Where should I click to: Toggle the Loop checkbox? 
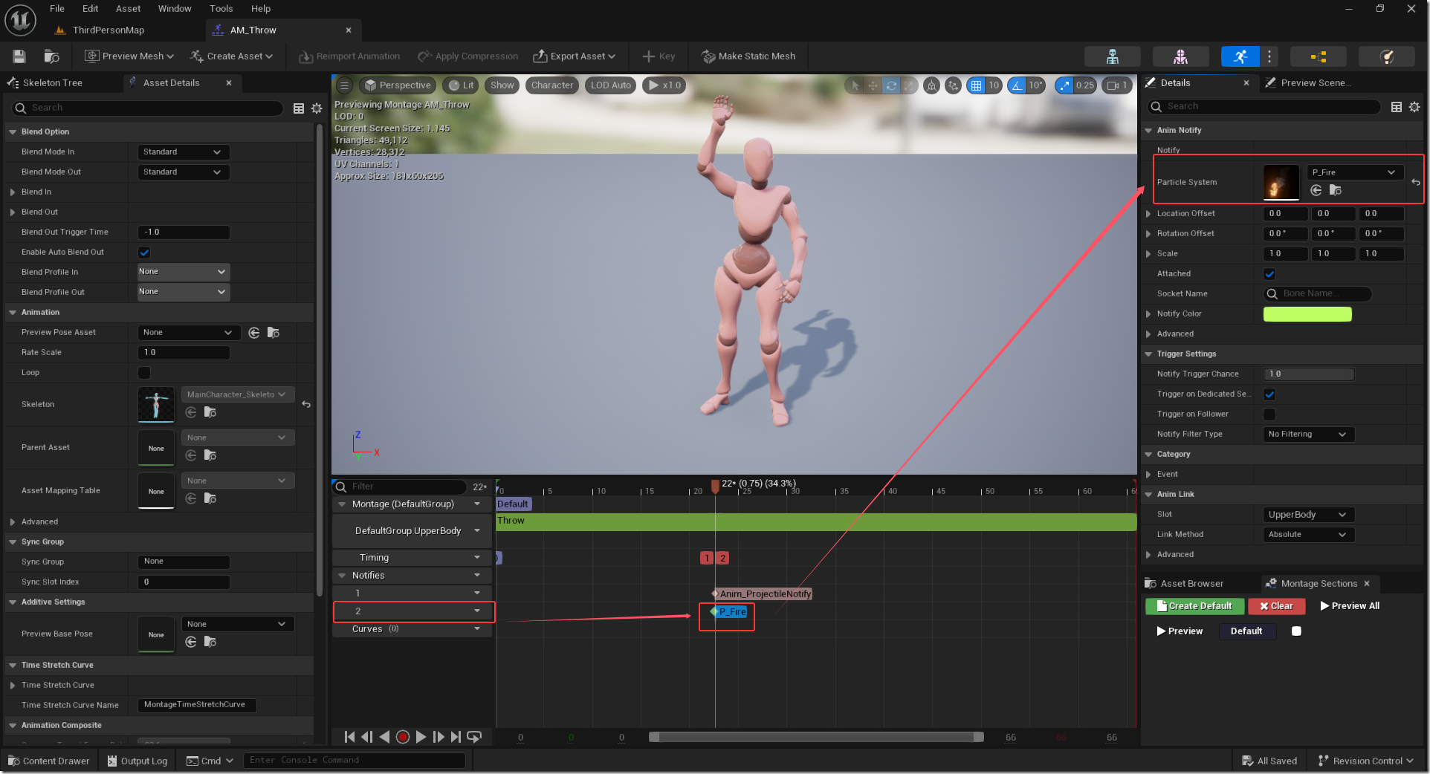coord(144,373)
